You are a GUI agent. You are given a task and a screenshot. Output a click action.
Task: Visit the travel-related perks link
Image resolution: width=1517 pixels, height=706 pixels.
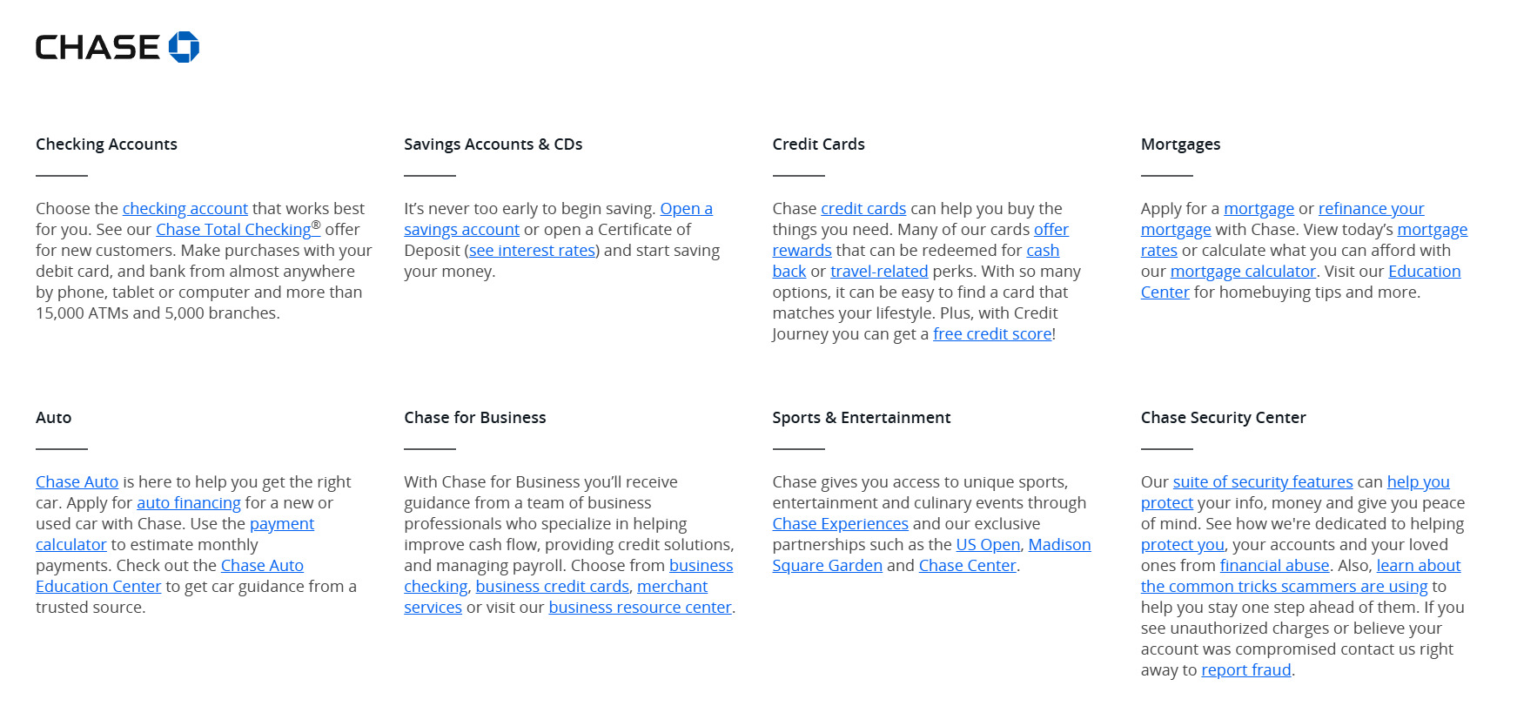point(878,272)
